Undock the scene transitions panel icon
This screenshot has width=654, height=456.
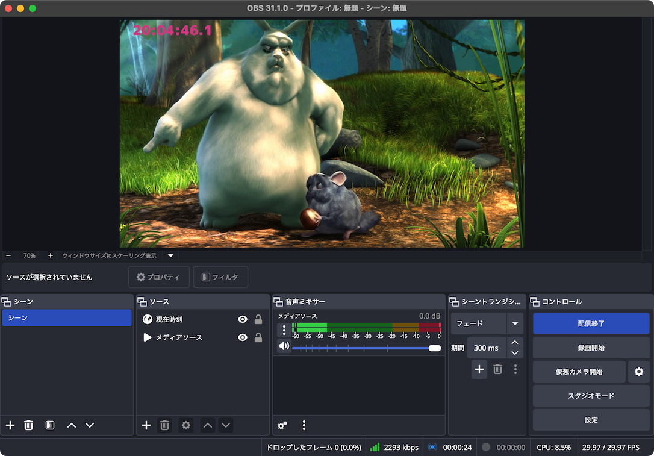point(454,301)
